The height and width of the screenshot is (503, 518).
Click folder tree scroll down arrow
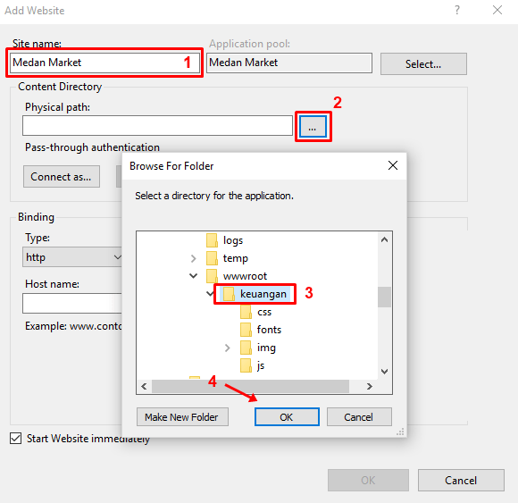[384, 372]
